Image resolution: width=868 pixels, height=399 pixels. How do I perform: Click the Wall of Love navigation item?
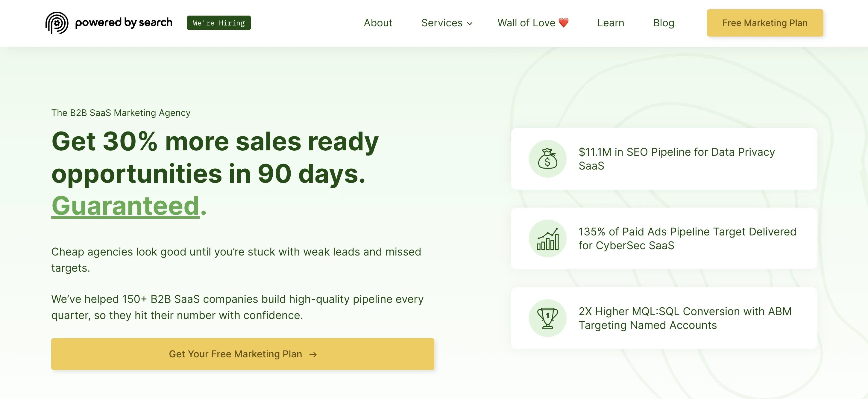pyautogui.click(x=526, y=22)
